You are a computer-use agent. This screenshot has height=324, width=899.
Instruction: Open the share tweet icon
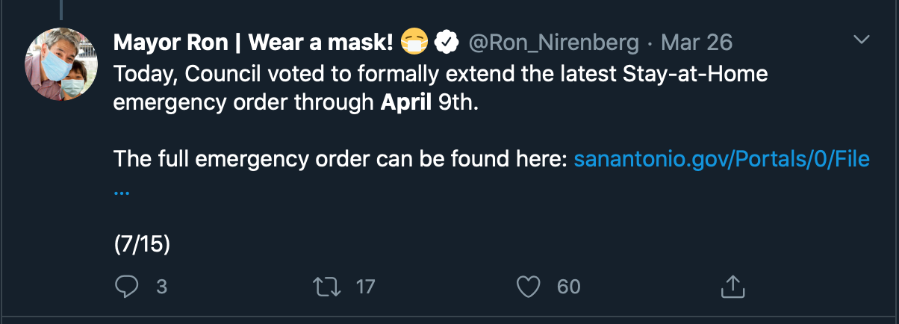tap(732, 286)
